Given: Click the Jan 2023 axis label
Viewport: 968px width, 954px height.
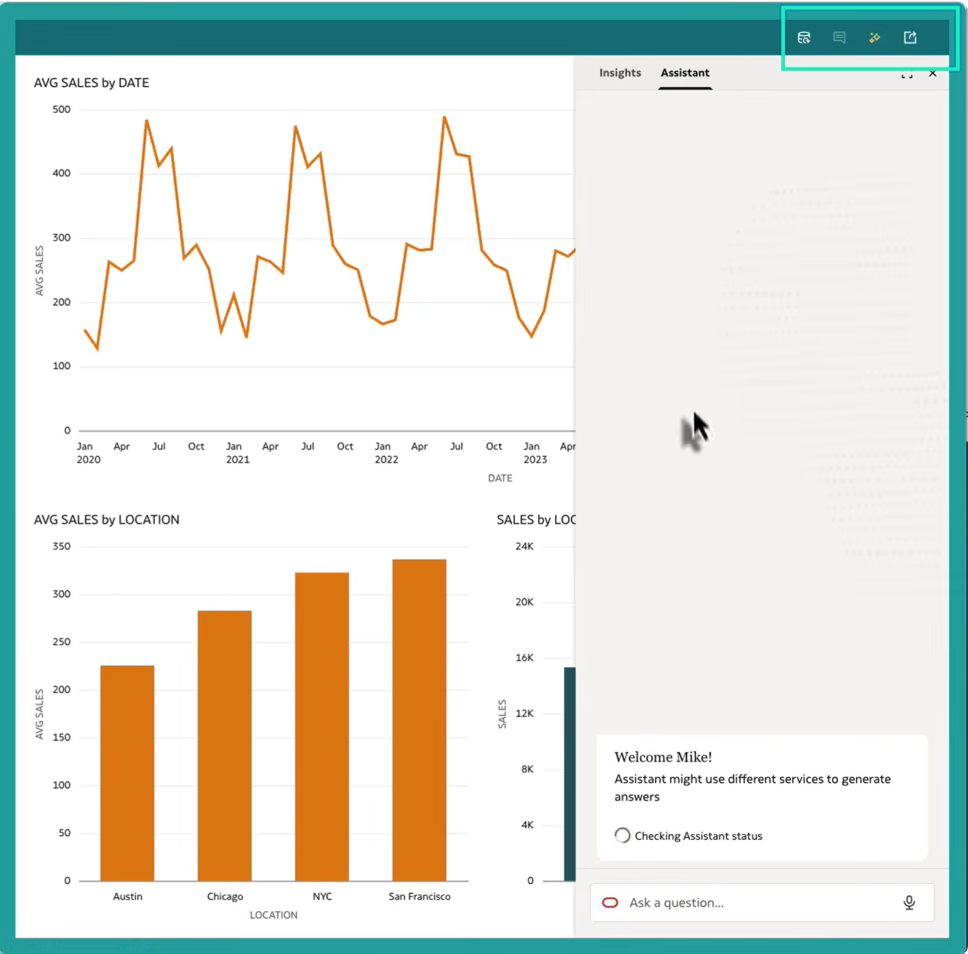Looking at the screenshot, I should (535, 453).
